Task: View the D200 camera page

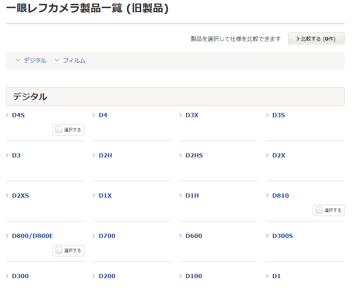Action: click(107, 276)
